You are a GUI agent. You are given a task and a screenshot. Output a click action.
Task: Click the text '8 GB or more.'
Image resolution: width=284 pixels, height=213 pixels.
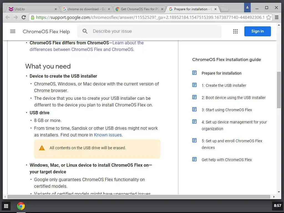(48, 120)
